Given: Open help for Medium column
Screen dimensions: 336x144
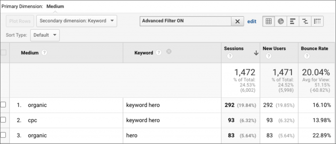Looking at the screenshot, I should [44, 53].
